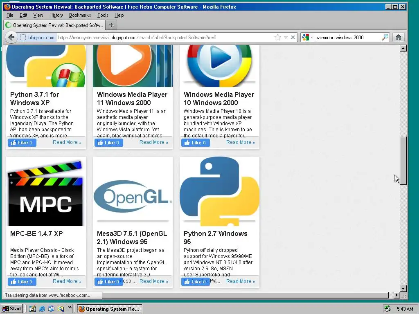Image resolution: width=419 pixels, height=314 pixels.
Task: Launch Outlook Express from quick launch
Action: 51,309
